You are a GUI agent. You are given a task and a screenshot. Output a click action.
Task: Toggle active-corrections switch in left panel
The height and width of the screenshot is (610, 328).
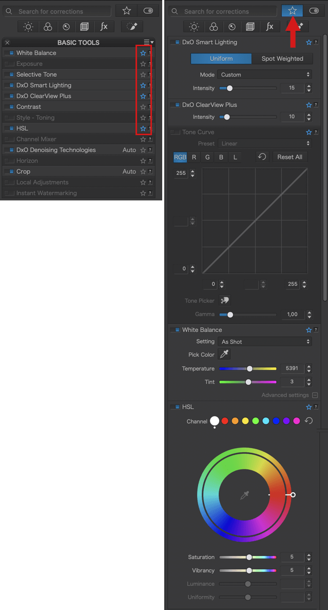148,11
